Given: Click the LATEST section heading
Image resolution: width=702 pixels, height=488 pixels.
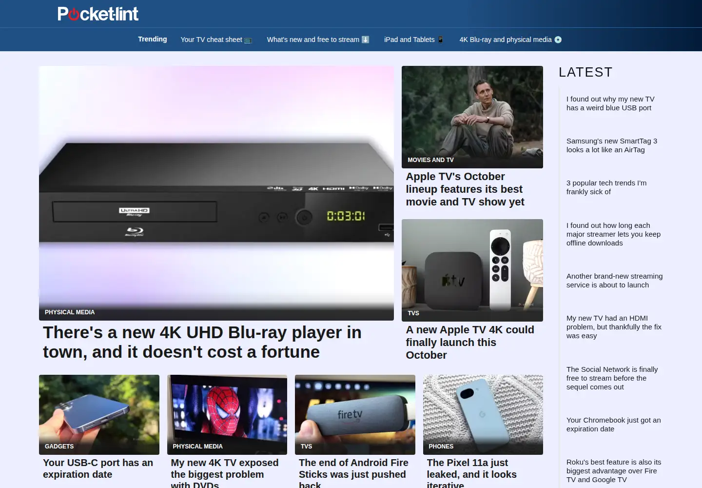Looking at the screenshot, I should [585, 72].
